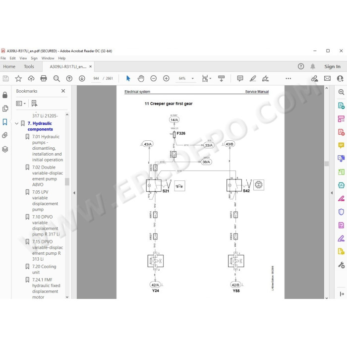The image size is (347, 347).
Task: Add file to starred favorites
Action: pyautogui.click(x=18, y=78)
